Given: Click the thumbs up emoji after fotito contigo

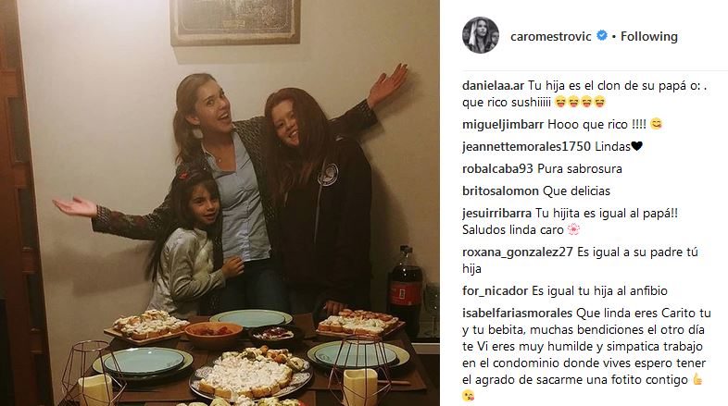Looking at the screenshot, I should coord(697,379).
